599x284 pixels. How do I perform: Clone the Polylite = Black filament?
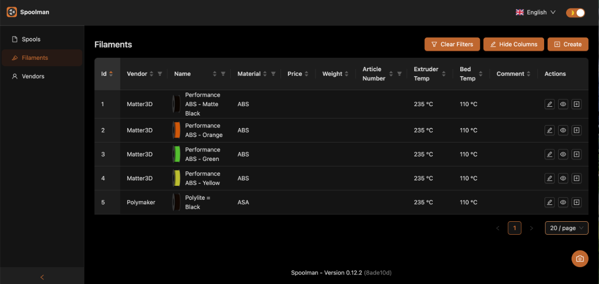coord(577,202)
